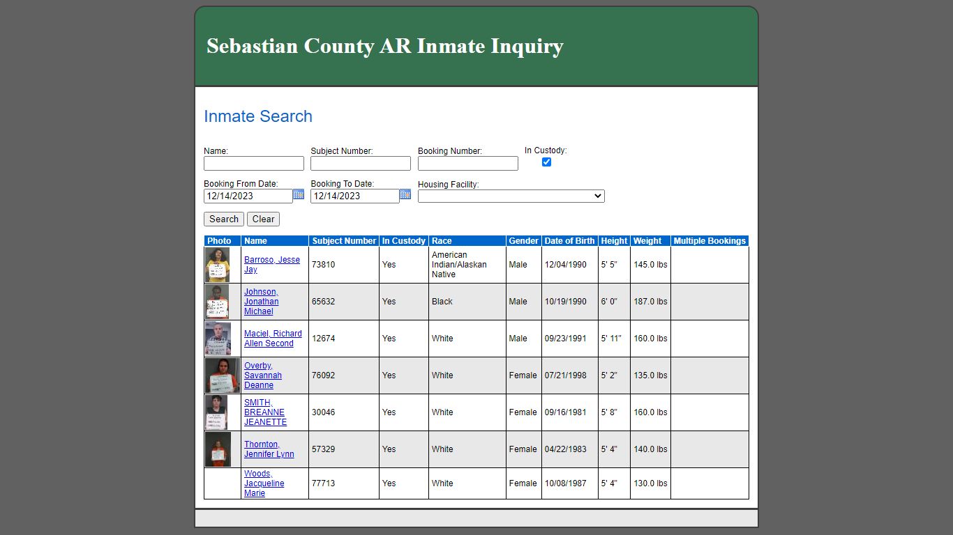The height and width of the screenshot is (535, 953).
Task: Click the Clear button
Action: click(x=263, y=219)
